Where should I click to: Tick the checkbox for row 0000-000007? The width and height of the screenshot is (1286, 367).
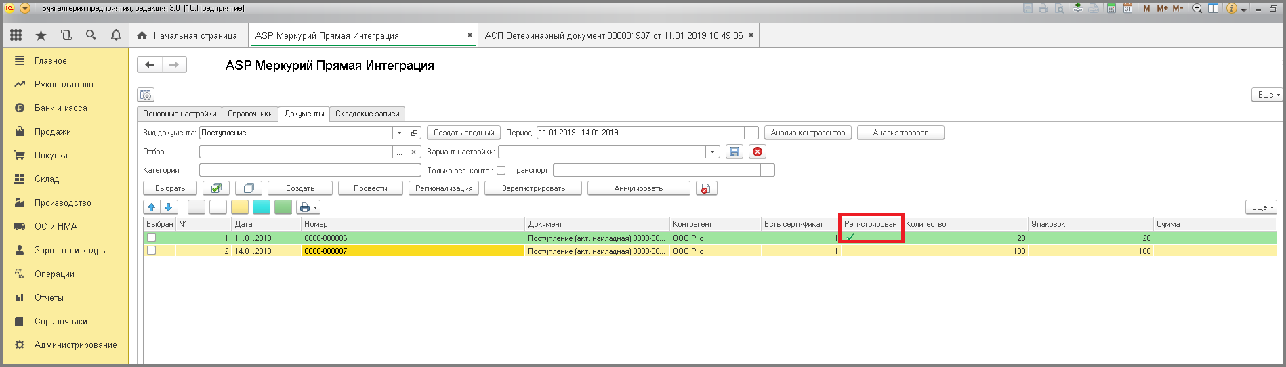152,251
